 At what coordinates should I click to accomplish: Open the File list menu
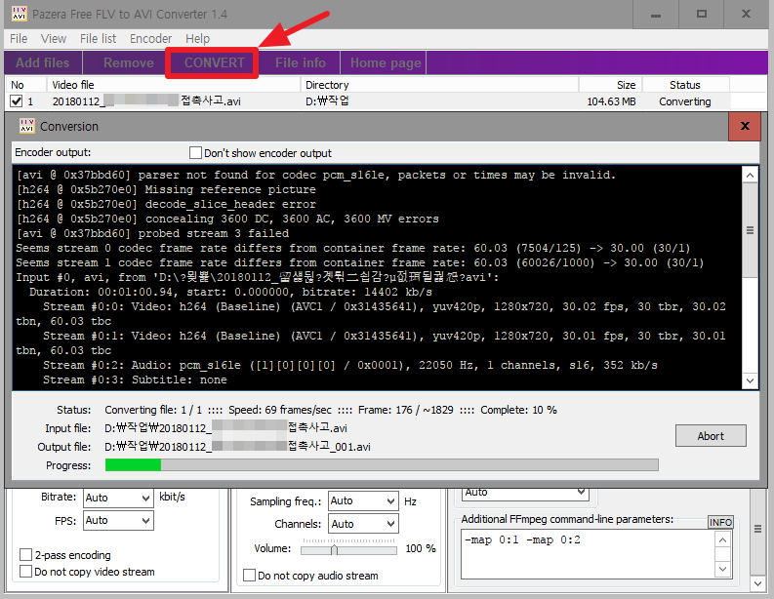pos(98,38)
